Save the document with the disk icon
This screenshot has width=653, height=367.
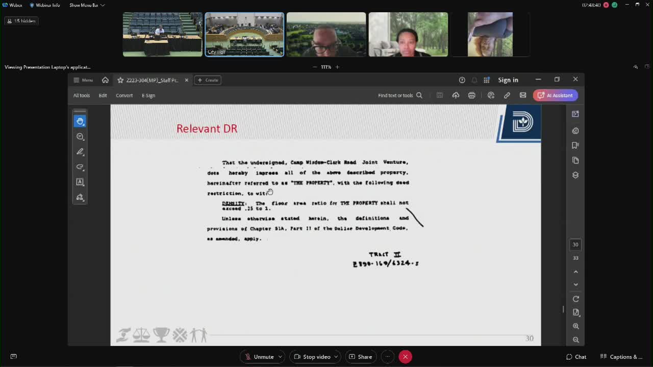click(x=440, y=95)
